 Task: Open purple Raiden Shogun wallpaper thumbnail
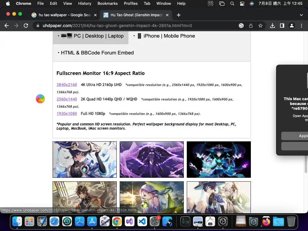point(152,159)
